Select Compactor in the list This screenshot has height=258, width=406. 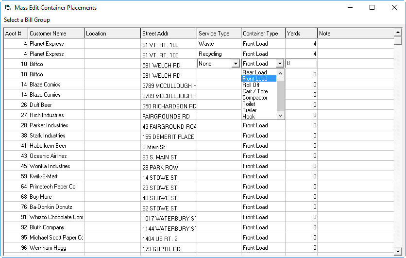(x=255, y=98)
